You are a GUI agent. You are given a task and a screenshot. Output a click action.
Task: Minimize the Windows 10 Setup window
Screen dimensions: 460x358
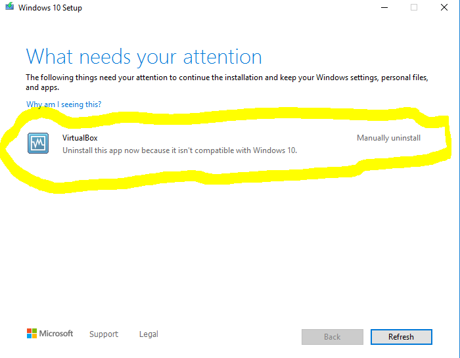(384, 7)
